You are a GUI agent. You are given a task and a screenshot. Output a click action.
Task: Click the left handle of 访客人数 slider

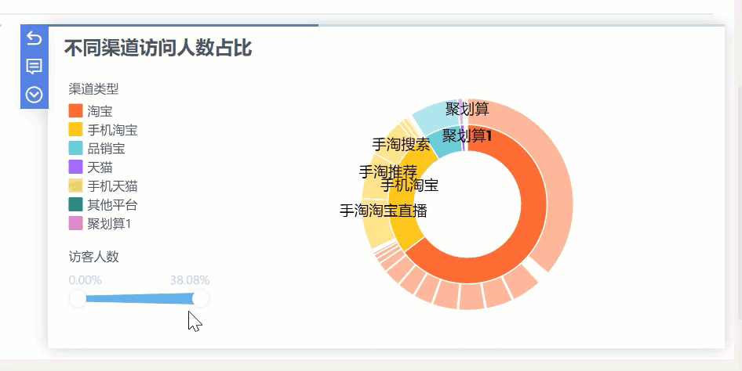point(78,298)
